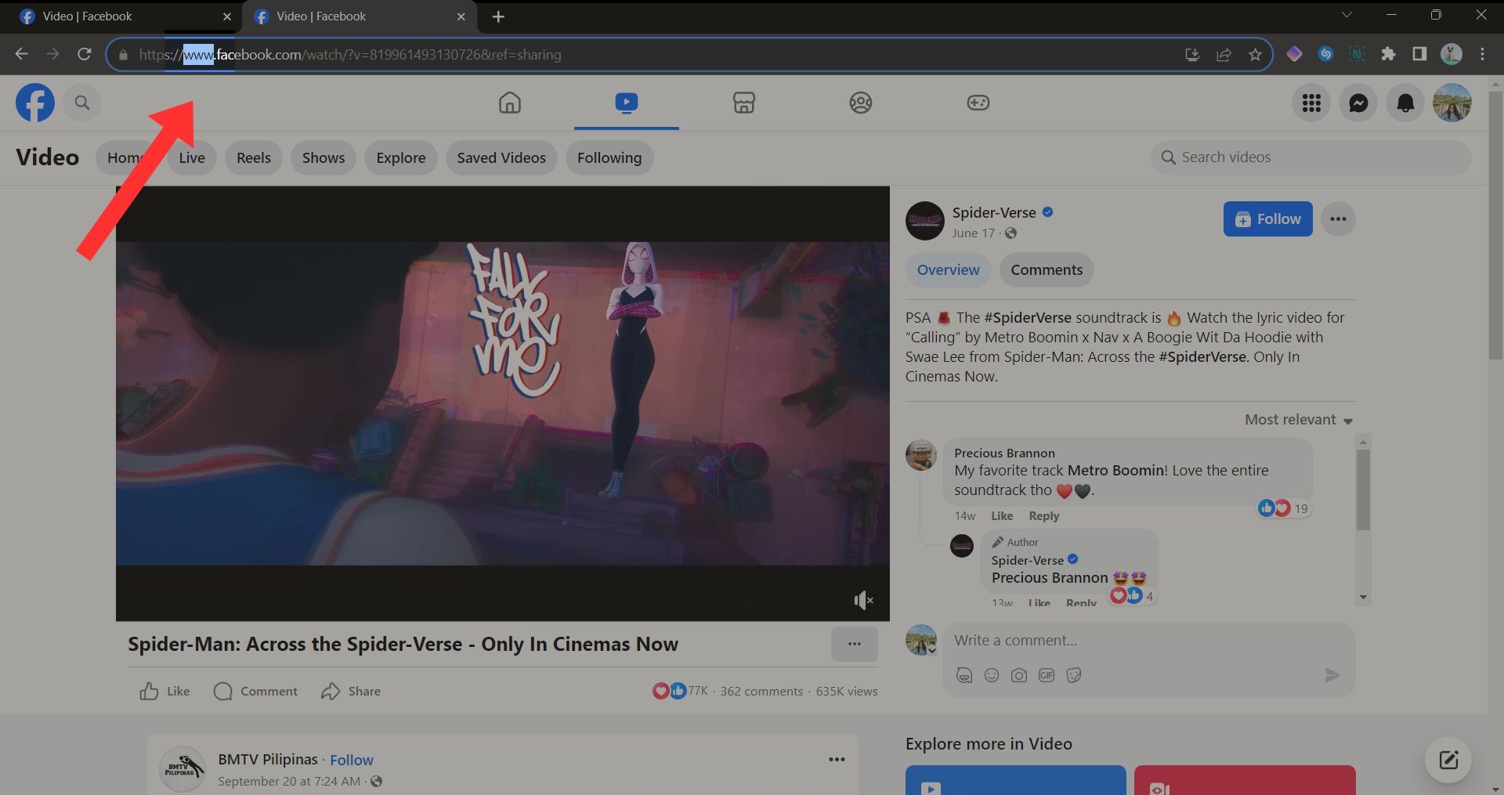Screen dimensions: 1504x795
Task: Click the camera icon in comment box
Action: click(1018, 675)
